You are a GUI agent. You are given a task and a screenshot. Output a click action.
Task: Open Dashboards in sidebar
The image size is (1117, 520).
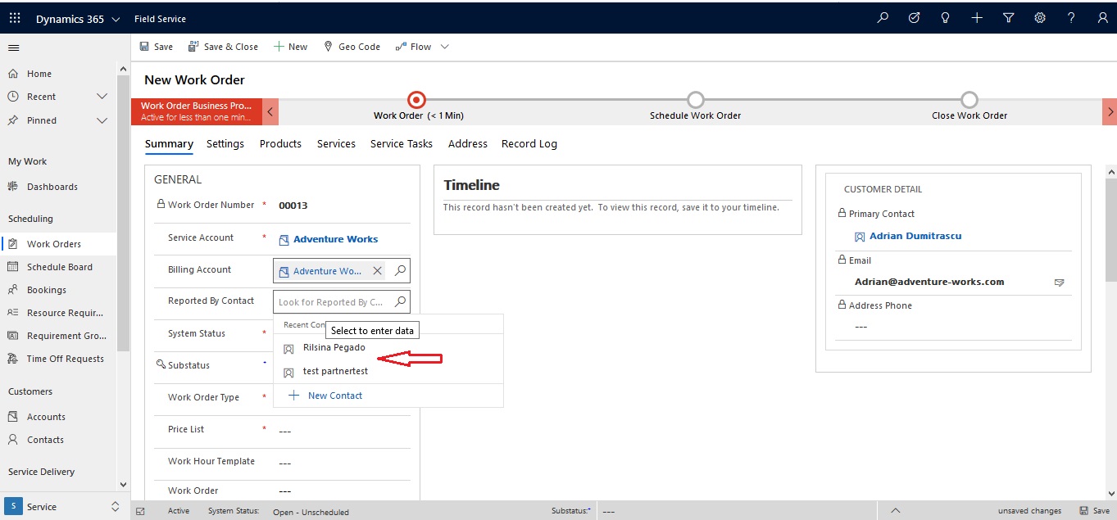coord(52,187)
